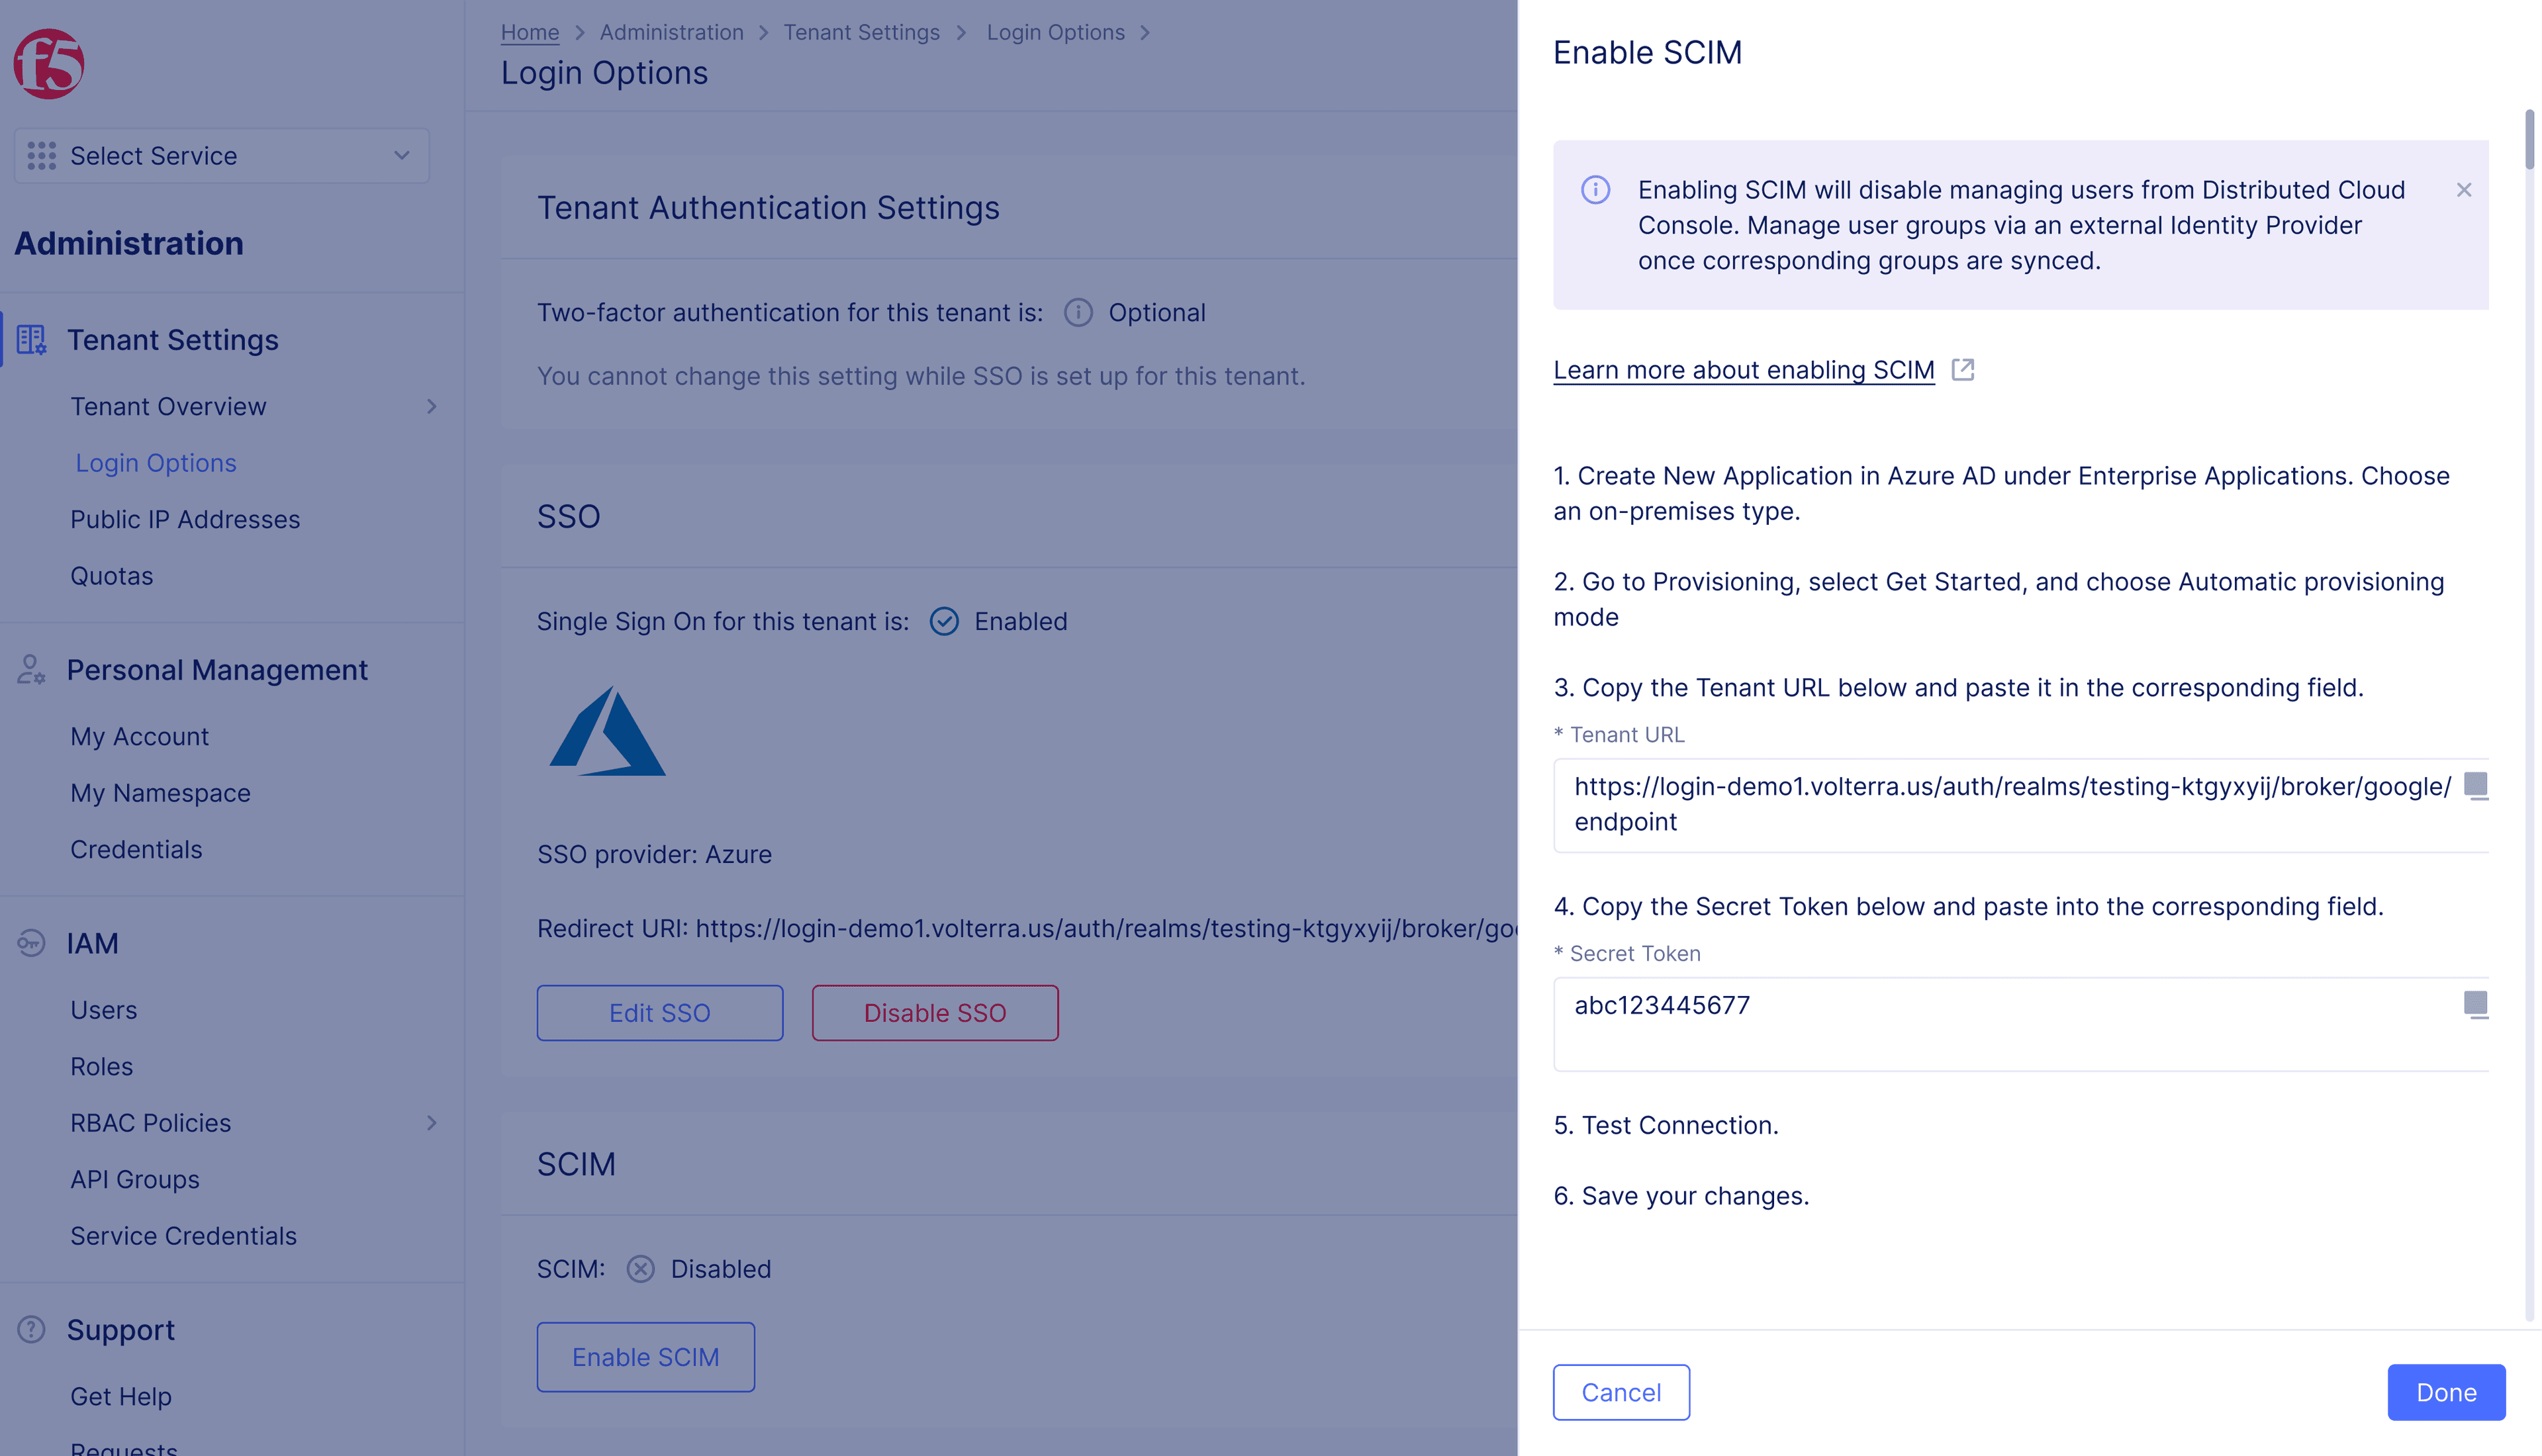Open Tenant Overview page

pyautogui.click(x=168, y=407)
